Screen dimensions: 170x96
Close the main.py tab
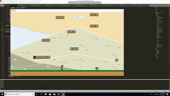(x=16, y=5)
